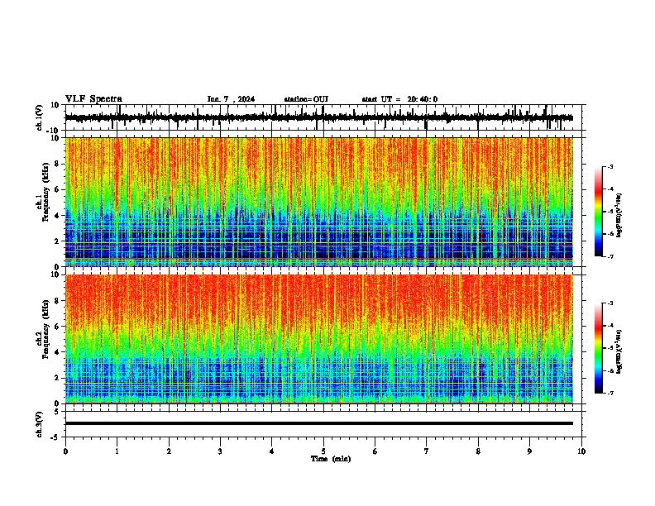Click the 8 kHz tick of ch.2 spectrogram
Screen dimensions: 655x506
(57, 301)
